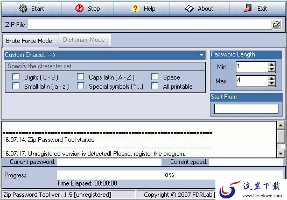The height and width of the screenshot is (200, 287).
Task: Click the About book icon
Action: [190, 9]
